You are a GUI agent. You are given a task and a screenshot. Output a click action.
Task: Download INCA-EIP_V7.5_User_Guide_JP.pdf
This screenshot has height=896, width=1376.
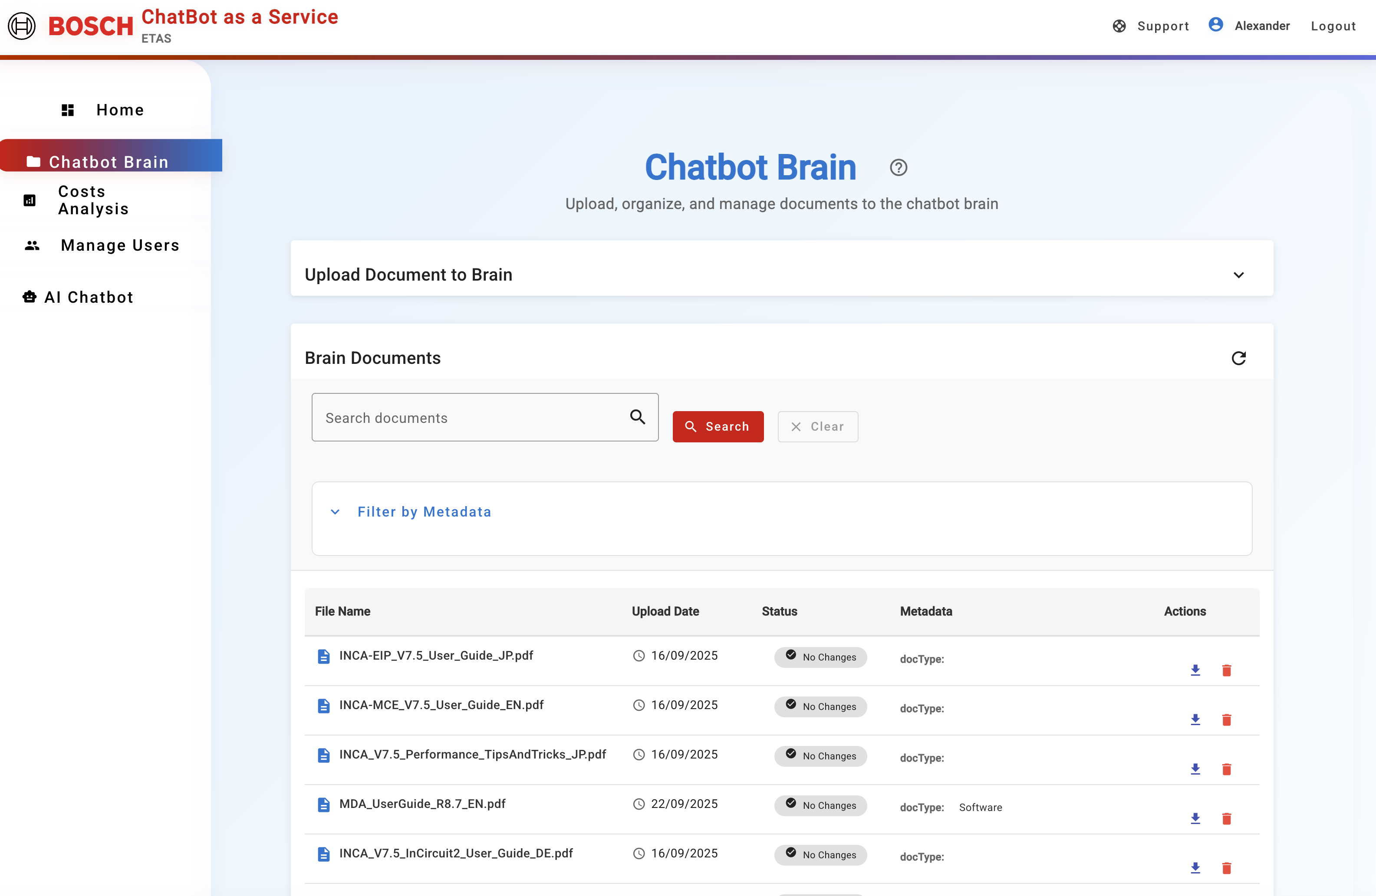click(x=1195, y=670)
